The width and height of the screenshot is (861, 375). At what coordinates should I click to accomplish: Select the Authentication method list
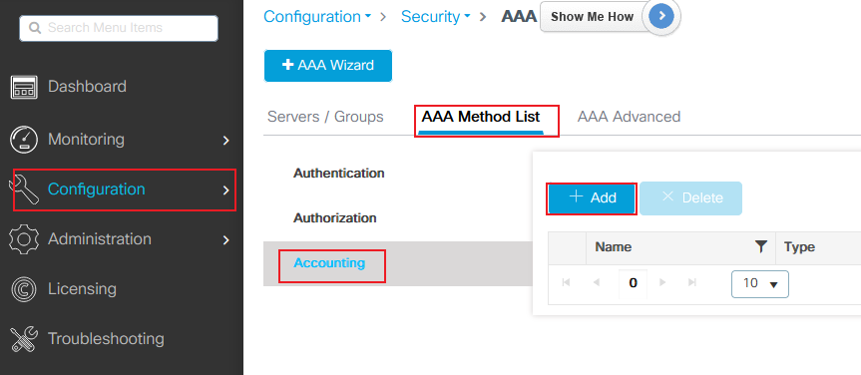[x=339, y=174]
